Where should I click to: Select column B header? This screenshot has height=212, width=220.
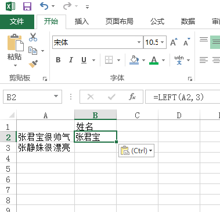(95, 115)
